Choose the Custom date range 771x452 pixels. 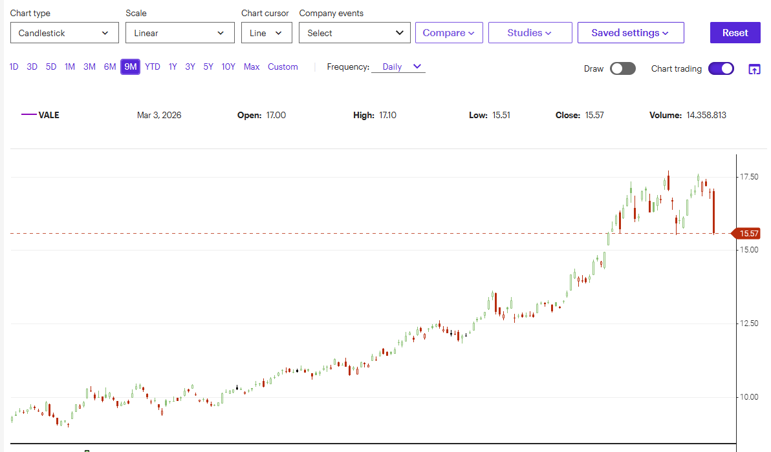point(283,67)
